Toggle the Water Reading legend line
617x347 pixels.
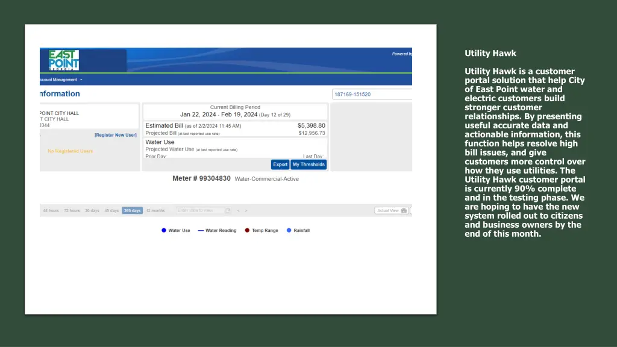pyautogui.click(x=201, y=231)
